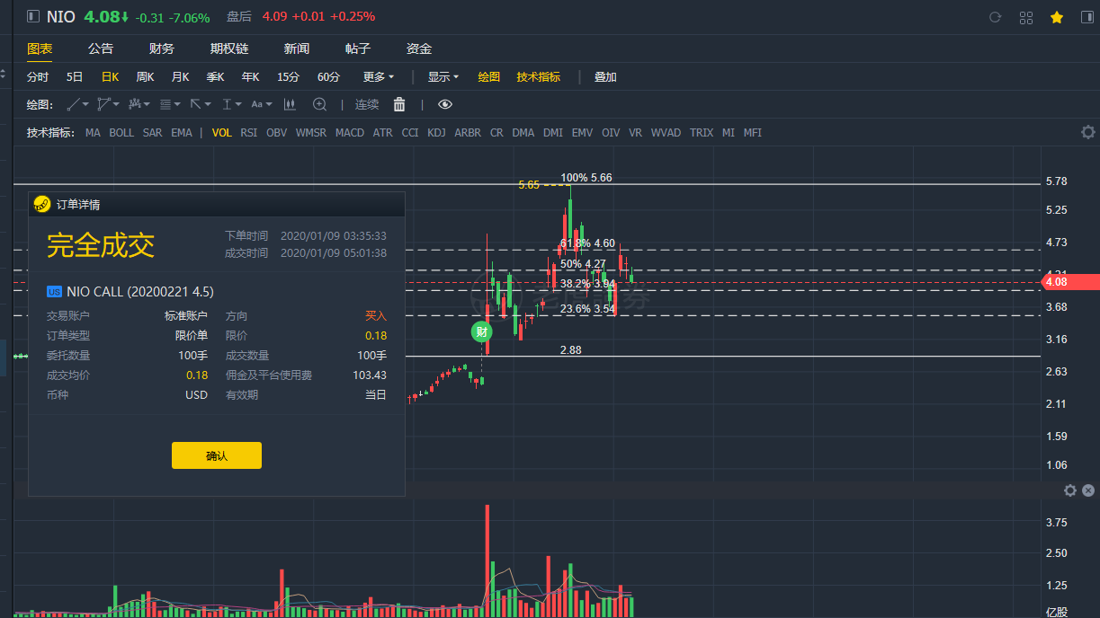Open the 期权链 options chain tab
The width and height of the screenshot is (1100, 618).
tap(229, 49)
